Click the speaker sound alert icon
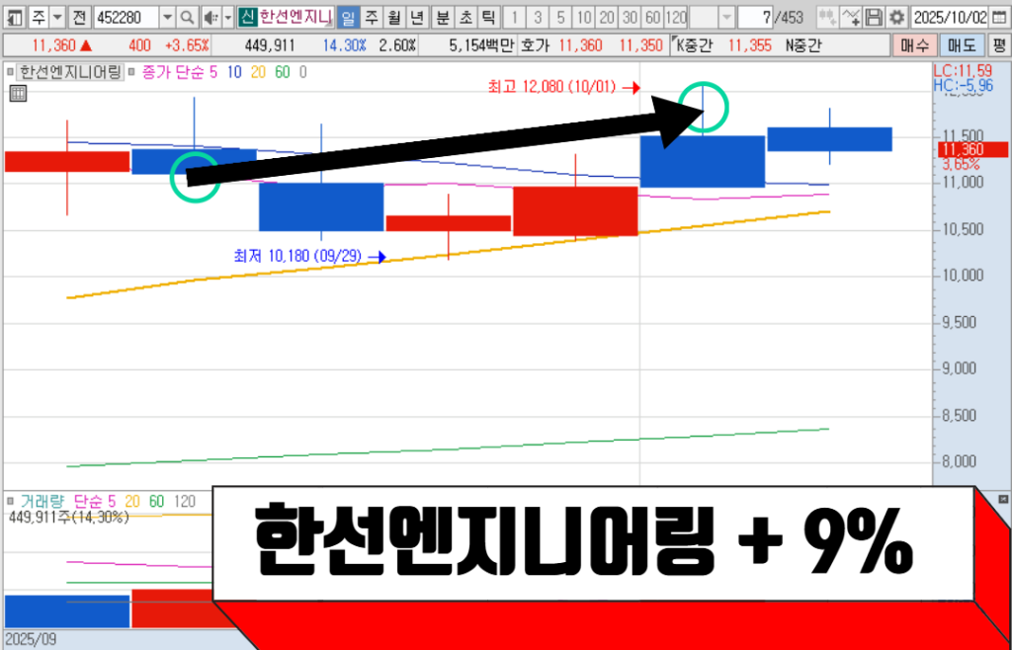 [209, 18]
